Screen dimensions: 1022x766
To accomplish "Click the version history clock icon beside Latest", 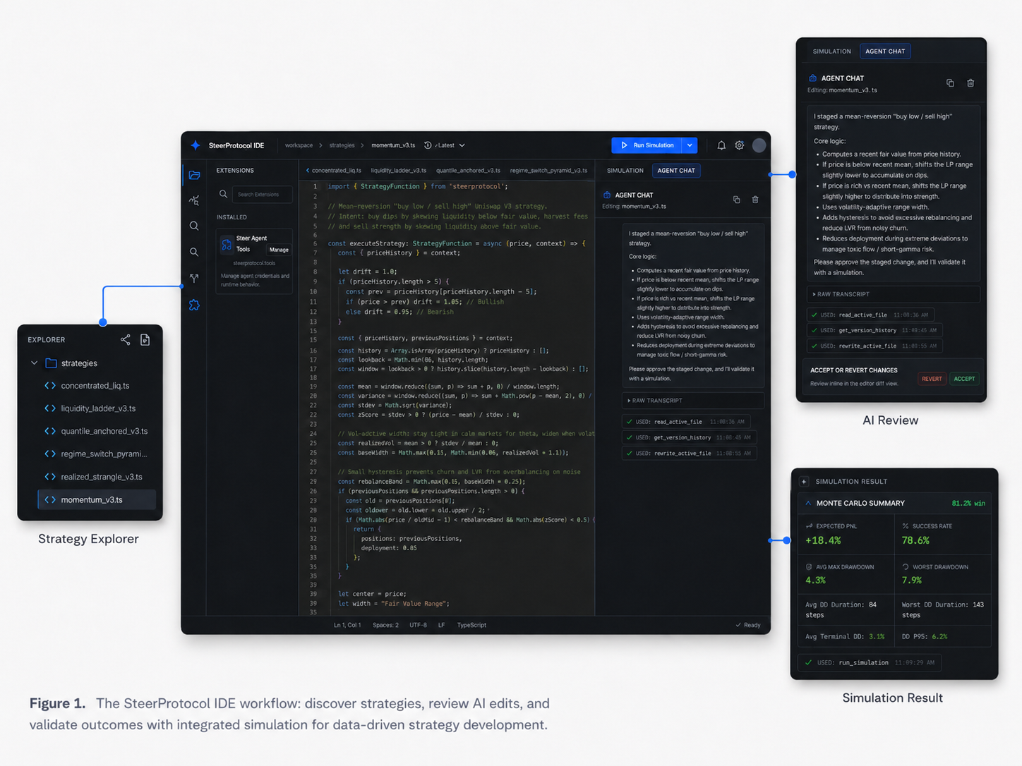I will click(428, 145).
